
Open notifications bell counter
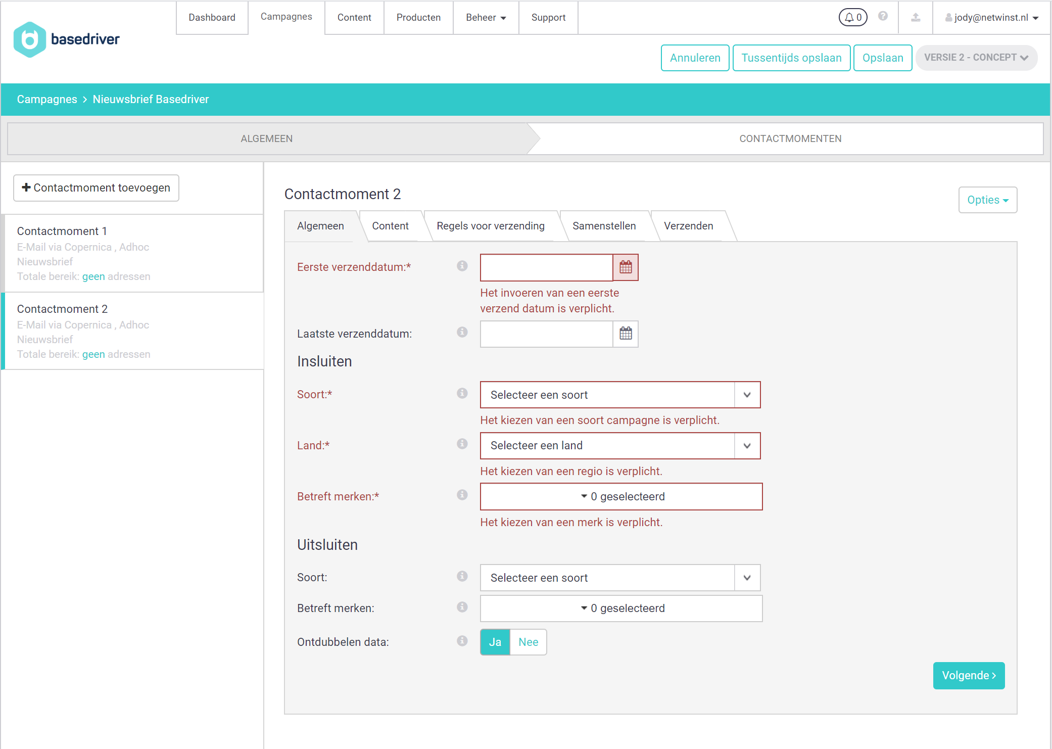(853, 18)
